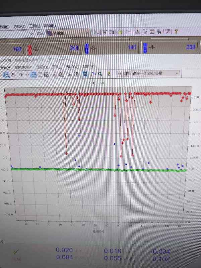Select channel -3- panel value 141
The width and height of the screenshot is (201, 268).
click(132, 47)
